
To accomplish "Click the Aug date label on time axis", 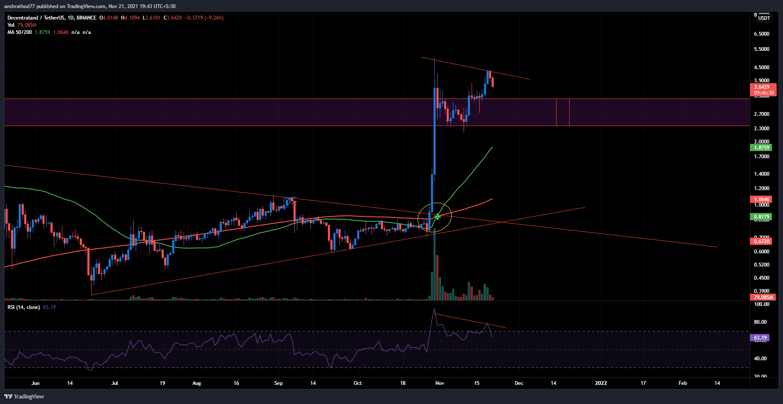I will click(x=197, y=383).
